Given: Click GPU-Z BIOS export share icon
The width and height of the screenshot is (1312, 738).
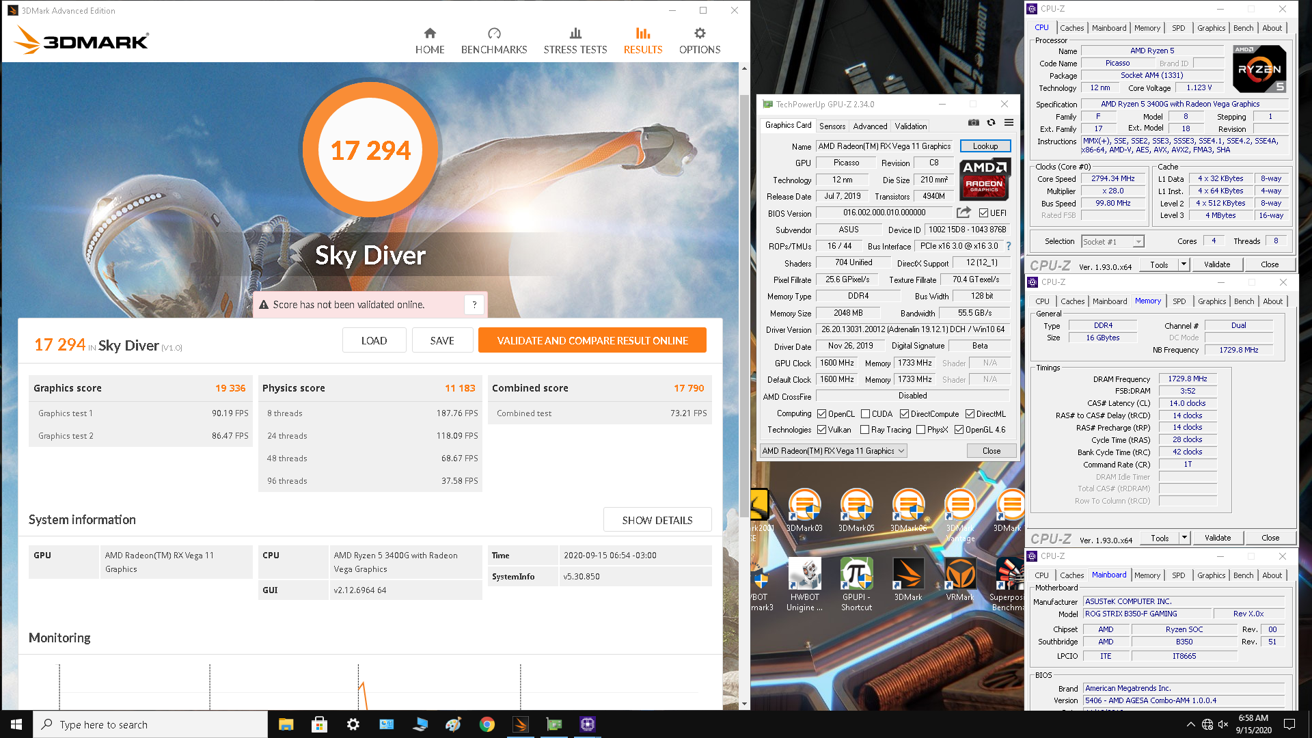Looking at the screenshot, I should click(x=963, y=213).
